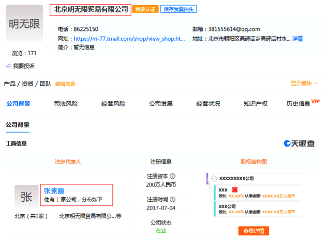Viewport: 326px width, 240px height.
Task: Click the red shareholder badge beside XXX
Action: tap(235, 190)
